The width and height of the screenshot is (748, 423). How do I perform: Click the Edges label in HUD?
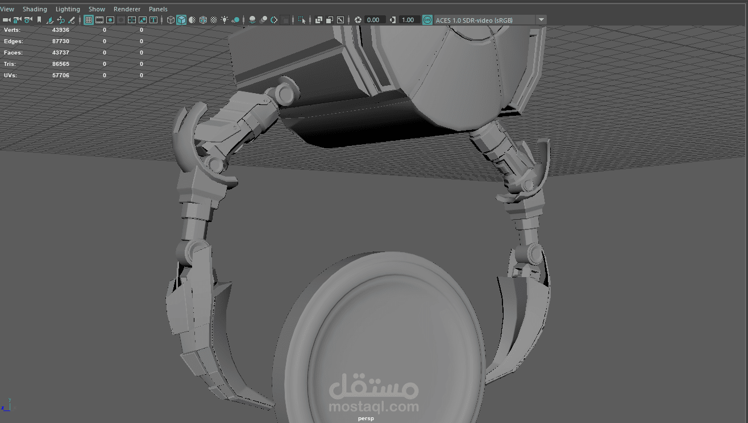[x=13, y=41]
